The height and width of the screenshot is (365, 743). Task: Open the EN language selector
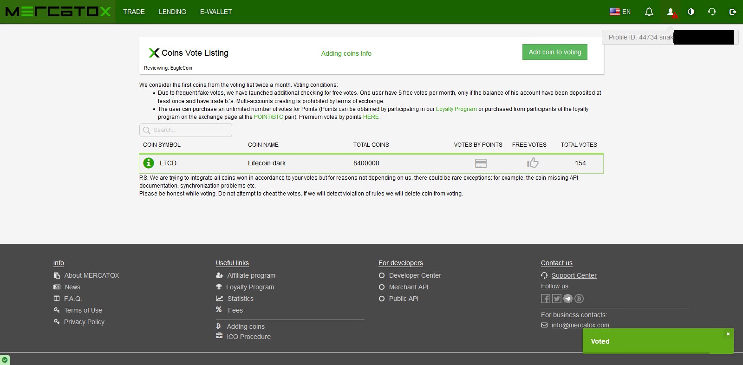point(620,12)
